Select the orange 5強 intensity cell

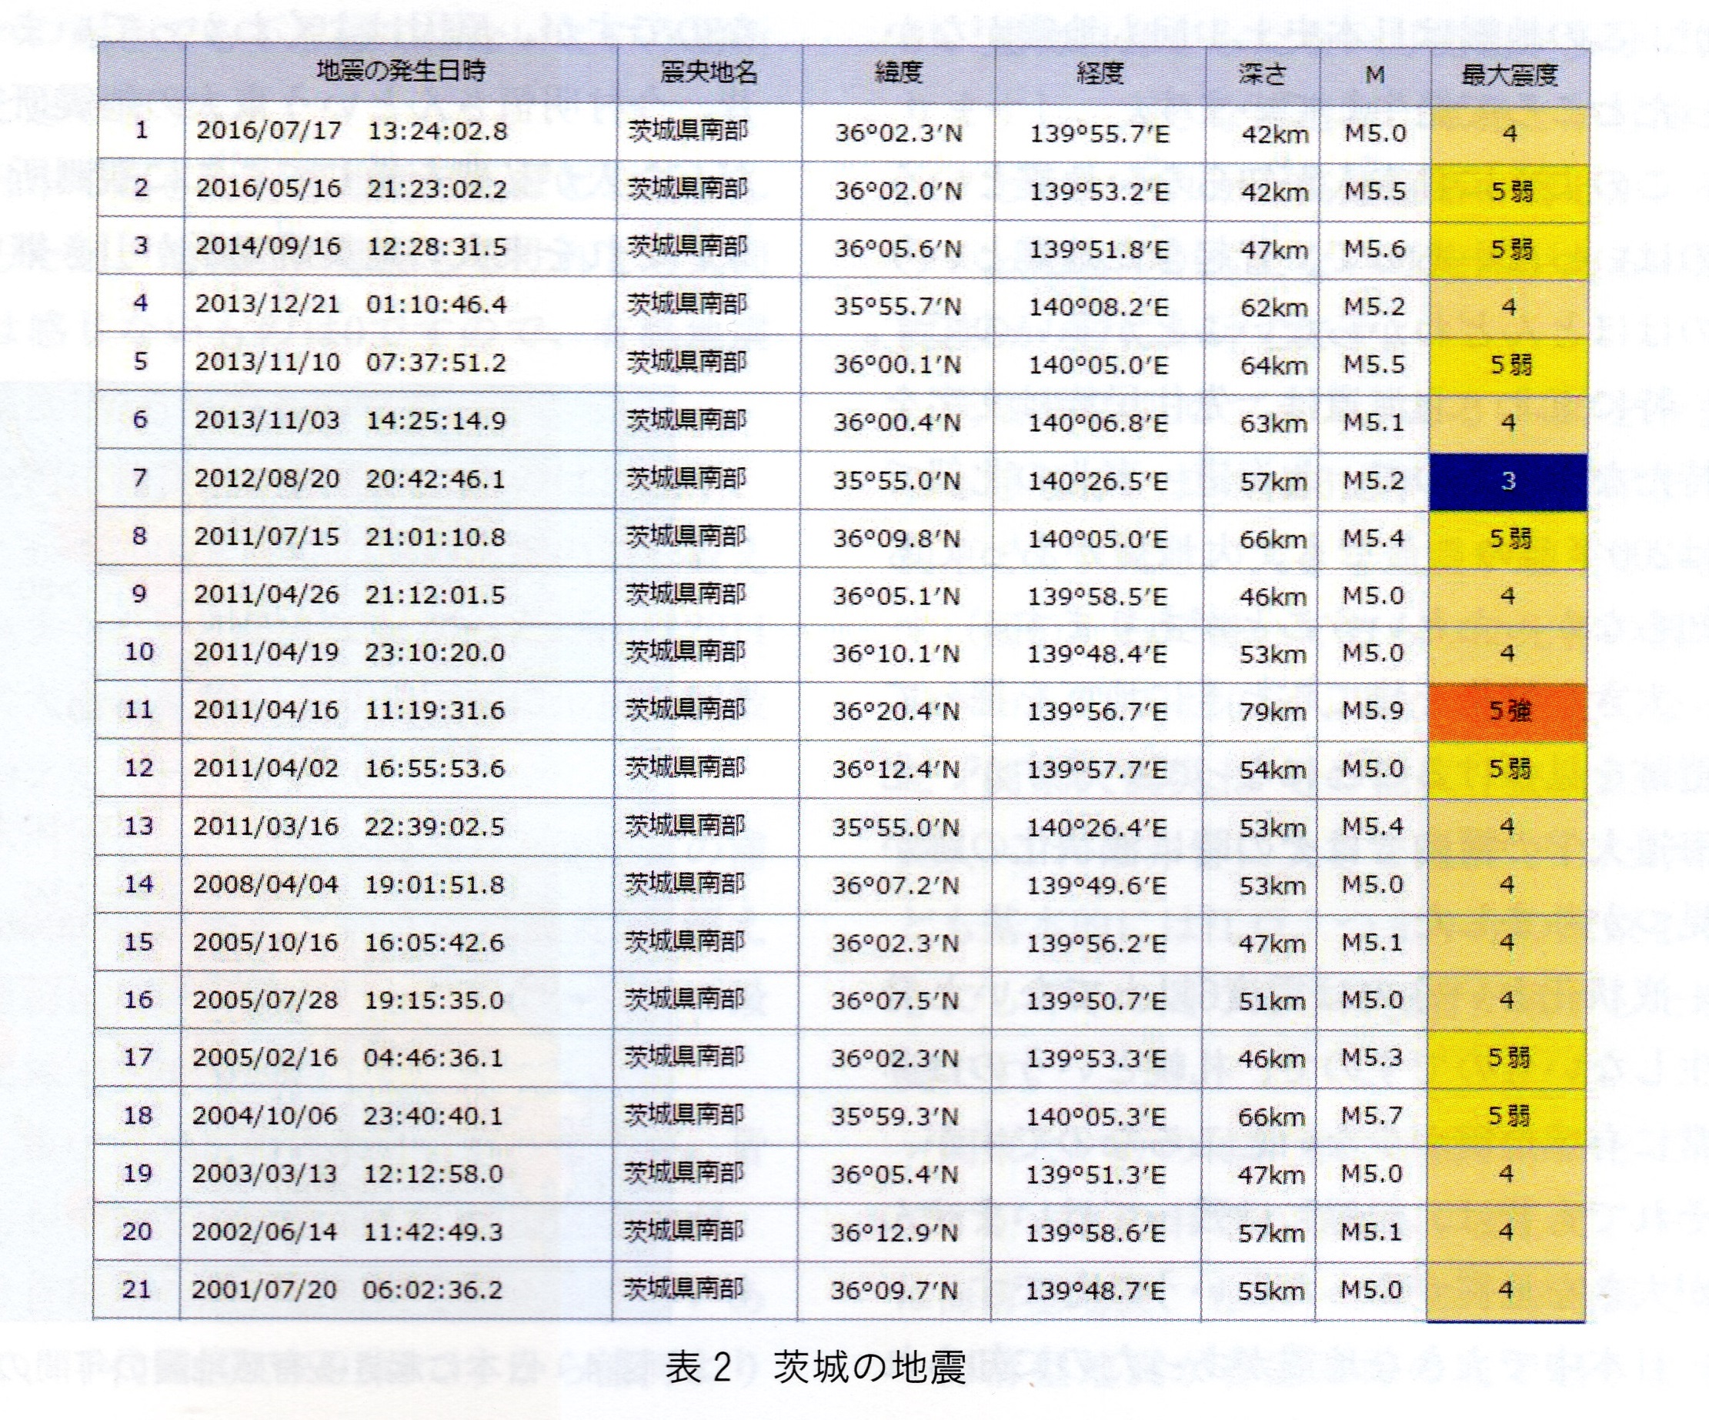1508,712
